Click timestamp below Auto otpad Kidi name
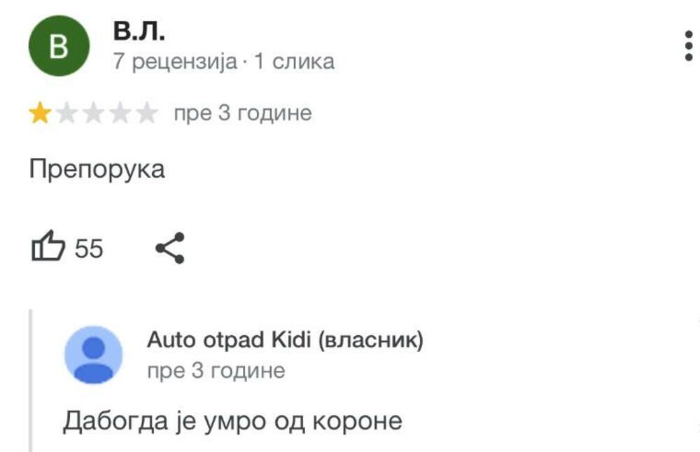This screenshot has height=452, width=700. [x=216, y=371]
